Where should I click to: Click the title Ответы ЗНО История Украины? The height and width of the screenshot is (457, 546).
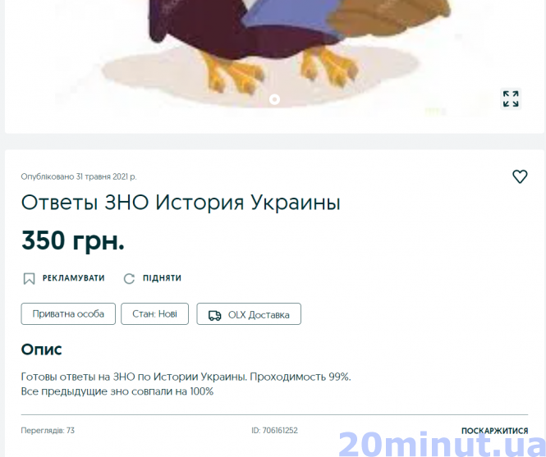coord(181,202)
